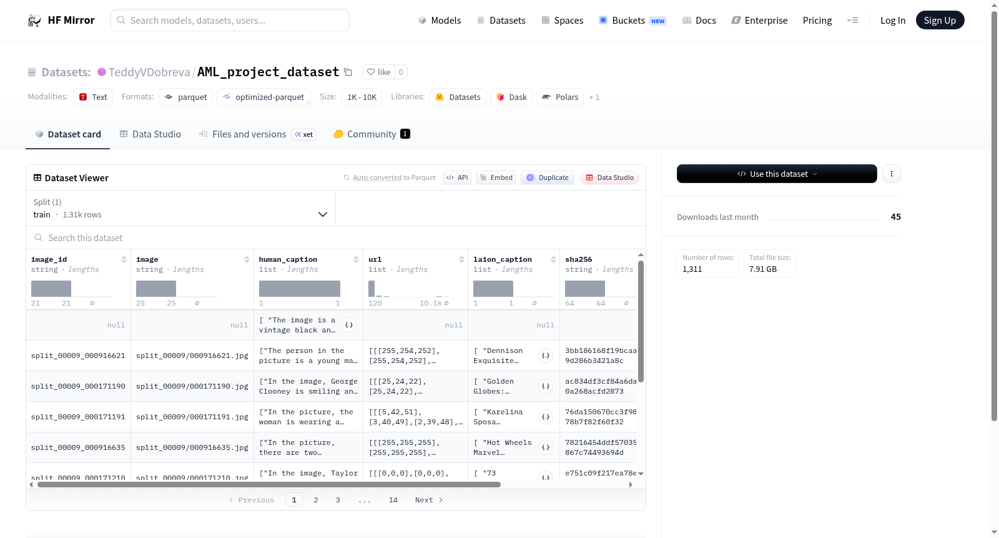Expand the train split dropdown
This screenshot has width=999, height=538.
click(x=180, y=208)
